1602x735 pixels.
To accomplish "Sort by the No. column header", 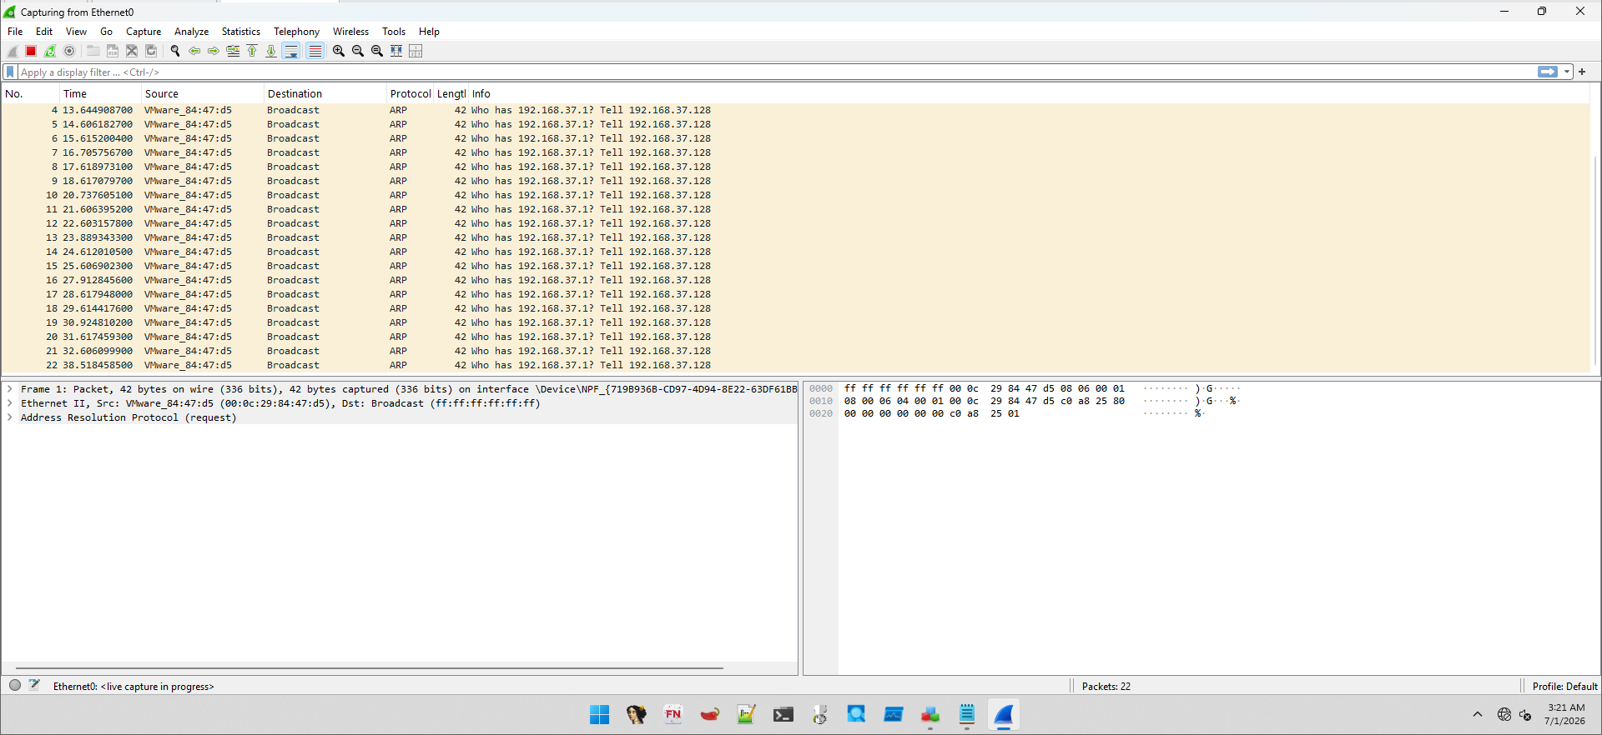I will click(x=30, y=94).
